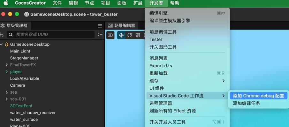Click the add node plus icon
Image resolution: width=289 pixels, height=127 pixels.
point(2,35)
